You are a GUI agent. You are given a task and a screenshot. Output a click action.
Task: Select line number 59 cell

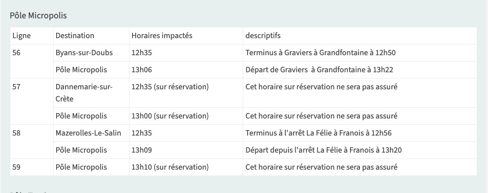coord(17,167)
